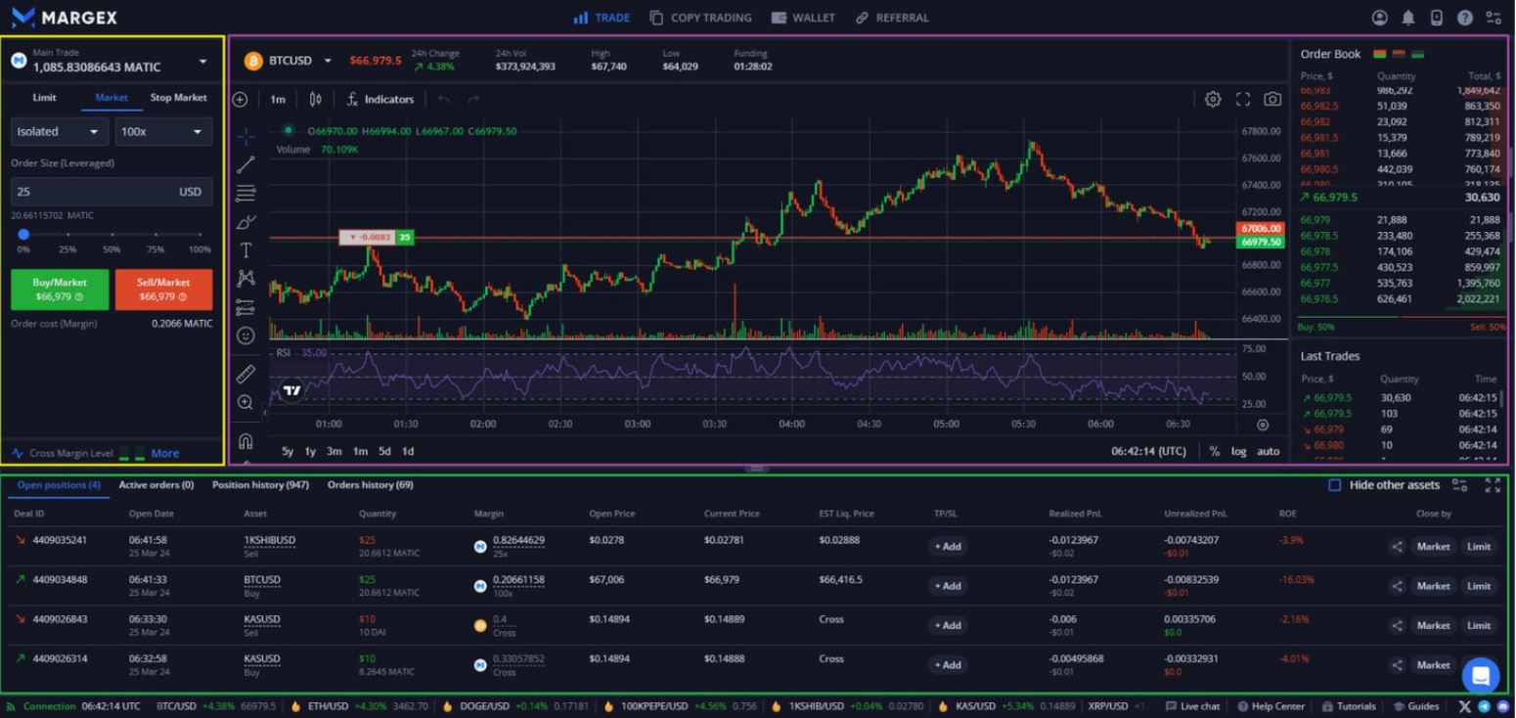The image size is (1516, 718).
Task: Enable the Hide other assets checkbox
Action: tap(1333, 483)
